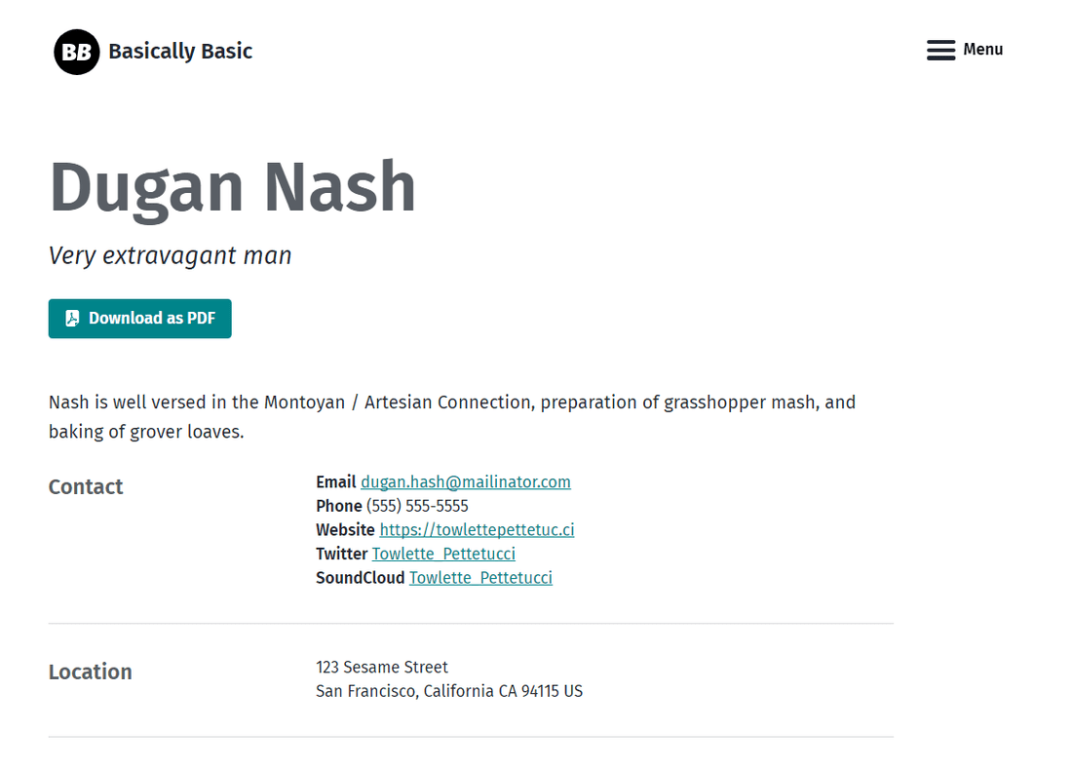1072x768 pixels.
Task: Click the San Francisco location text
Action: pyautogui.click(x=448, y=690)
